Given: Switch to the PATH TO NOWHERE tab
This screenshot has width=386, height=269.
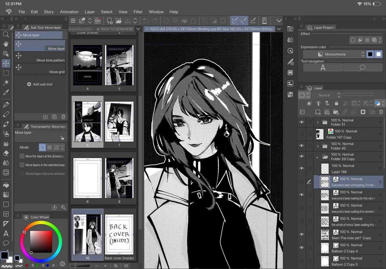Looking at the screenshot, I should (x=117, y=29).
